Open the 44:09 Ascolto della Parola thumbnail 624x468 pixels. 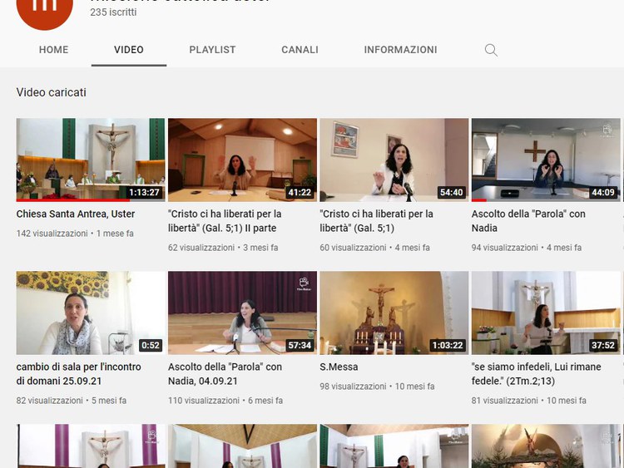click(546, 160)
